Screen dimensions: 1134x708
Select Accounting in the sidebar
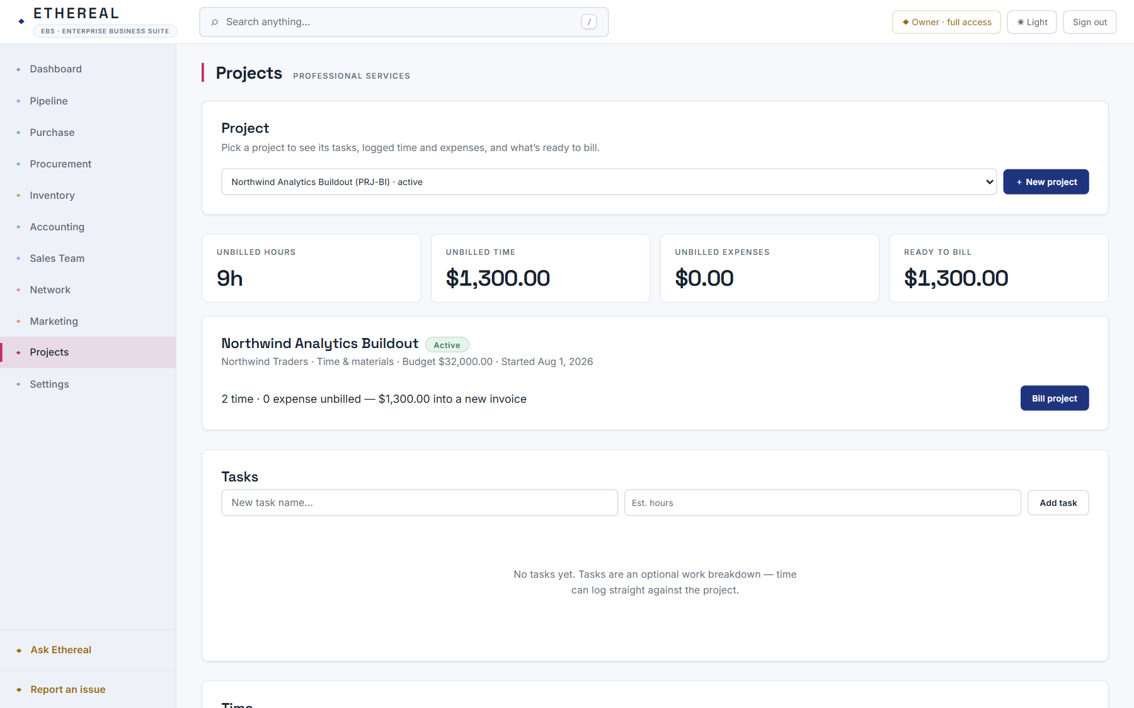[88, 227]
